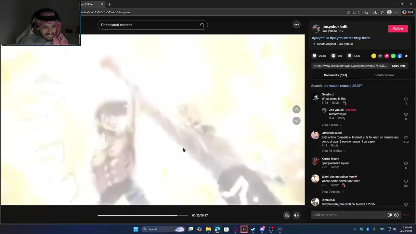Image resolution: width=416 pixels, height=234 pixels.
Task: Open the emoji picker in comment box
Action: [x=396, y=215]
